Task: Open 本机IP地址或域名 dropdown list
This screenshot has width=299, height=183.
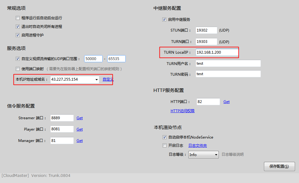Action: (x=97, y=79)
